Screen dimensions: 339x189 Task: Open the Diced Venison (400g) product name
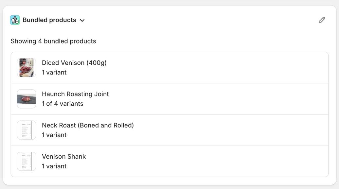tap(74, 63)
